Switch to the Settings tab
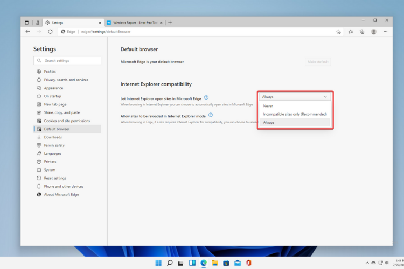Screen dimensions: 404x269 (73, 23)
